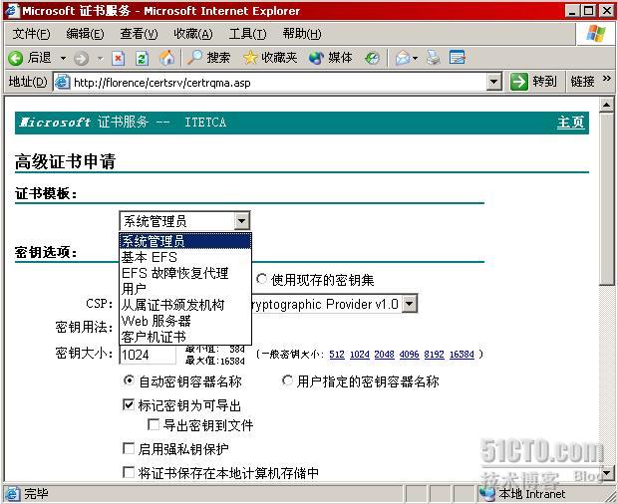Click the address bar URL field
The image size is (618, 504).
279,83
